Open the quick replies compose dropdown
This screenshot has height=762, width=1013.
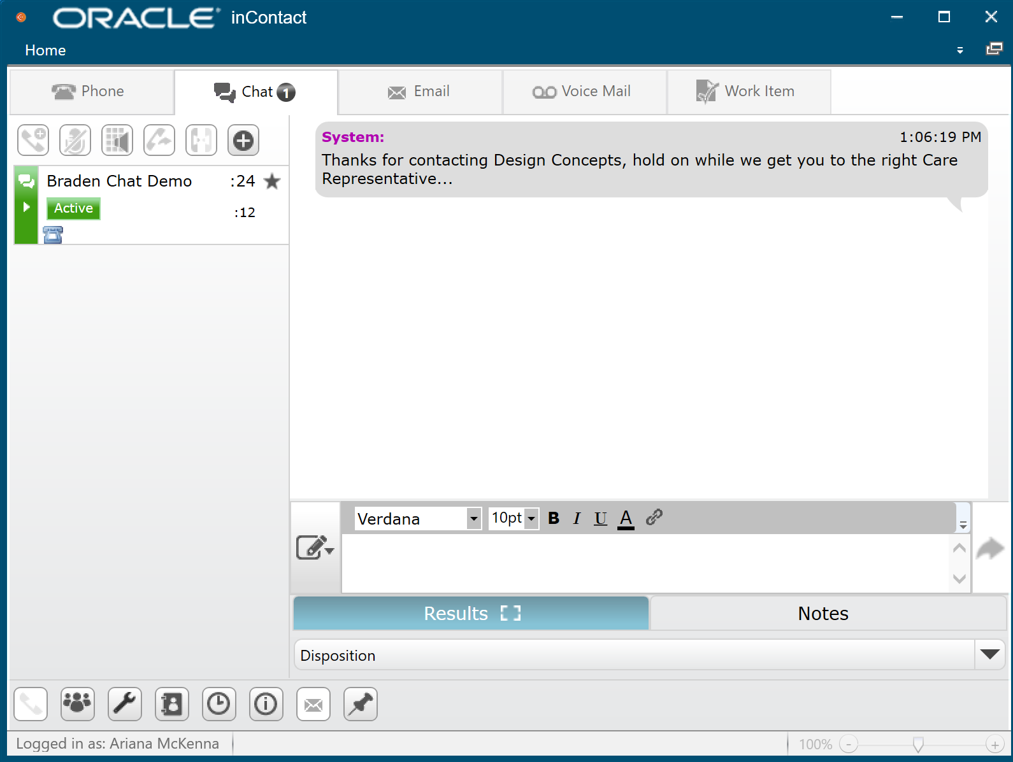pos(315,547)
